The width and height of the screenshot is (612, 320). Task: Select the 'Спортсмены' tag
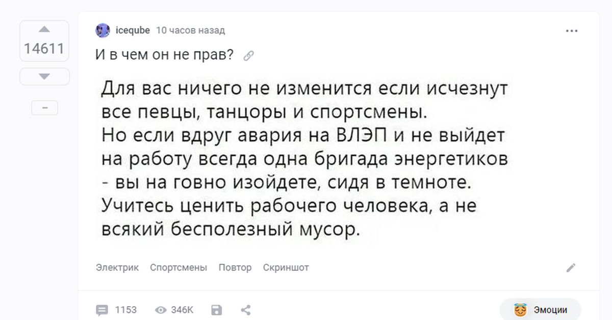click(x=178, y=268)
